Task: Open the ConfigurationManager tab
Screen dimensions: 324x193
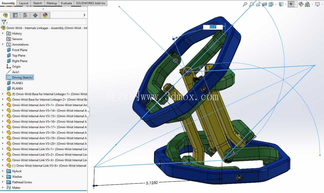Action: 25,15
